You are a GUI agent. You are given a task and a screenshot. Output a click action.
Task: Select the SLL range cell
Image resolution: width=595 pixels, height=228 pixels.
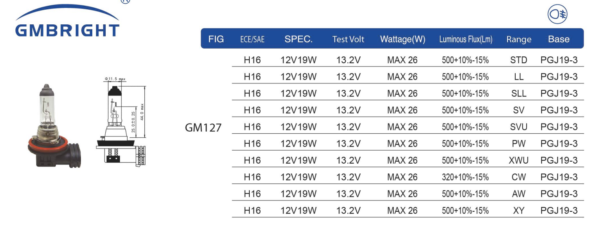coord(519,94)
